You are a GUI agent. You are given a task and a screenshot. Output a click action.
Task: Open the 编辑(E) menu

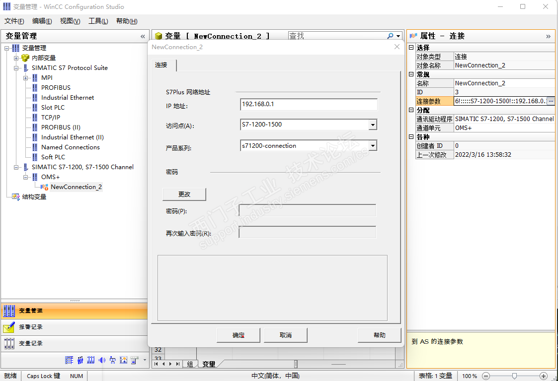pos(42,21)
